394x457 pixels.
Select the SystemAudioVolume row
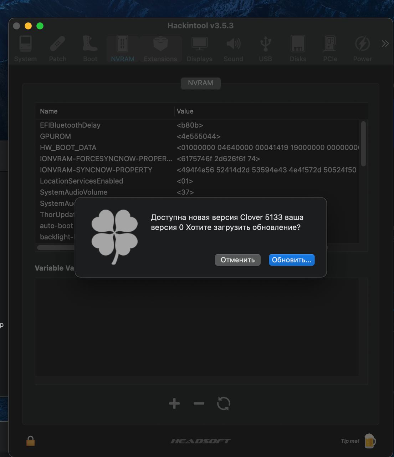[x=197, y=192]
